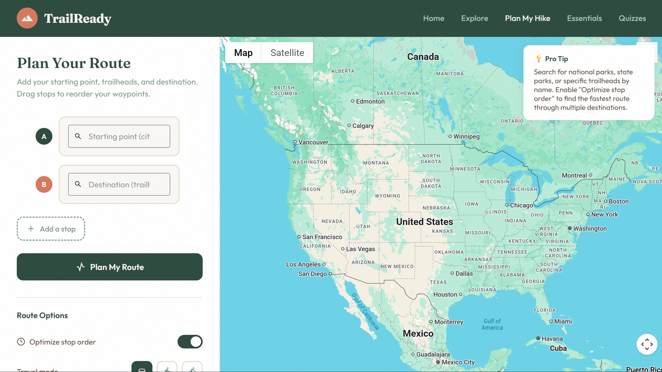Select the car travel mode
Screen dimensions: 662x372
[142, 368]
